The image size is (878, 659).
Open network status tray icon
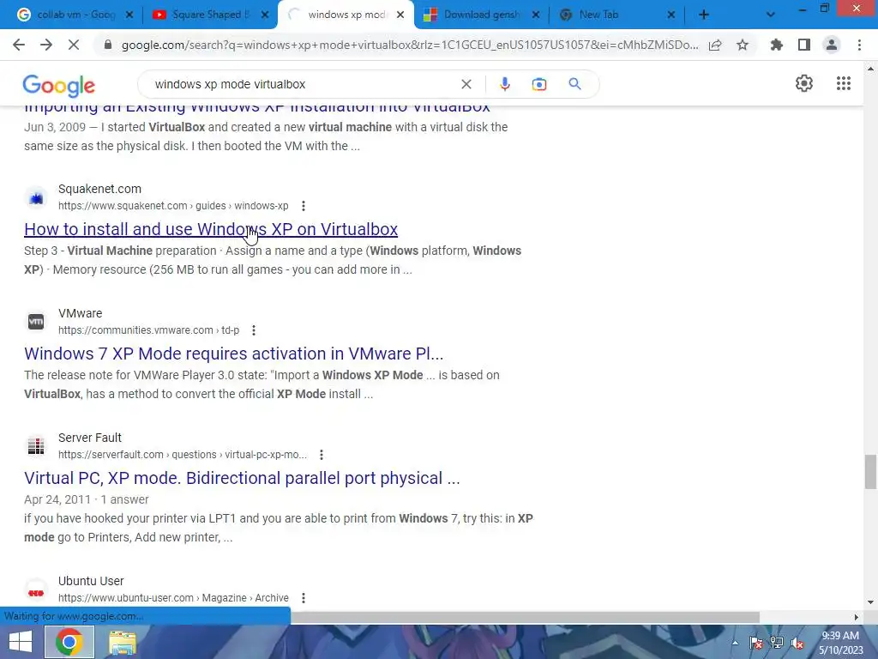click(x=777, y=643)
